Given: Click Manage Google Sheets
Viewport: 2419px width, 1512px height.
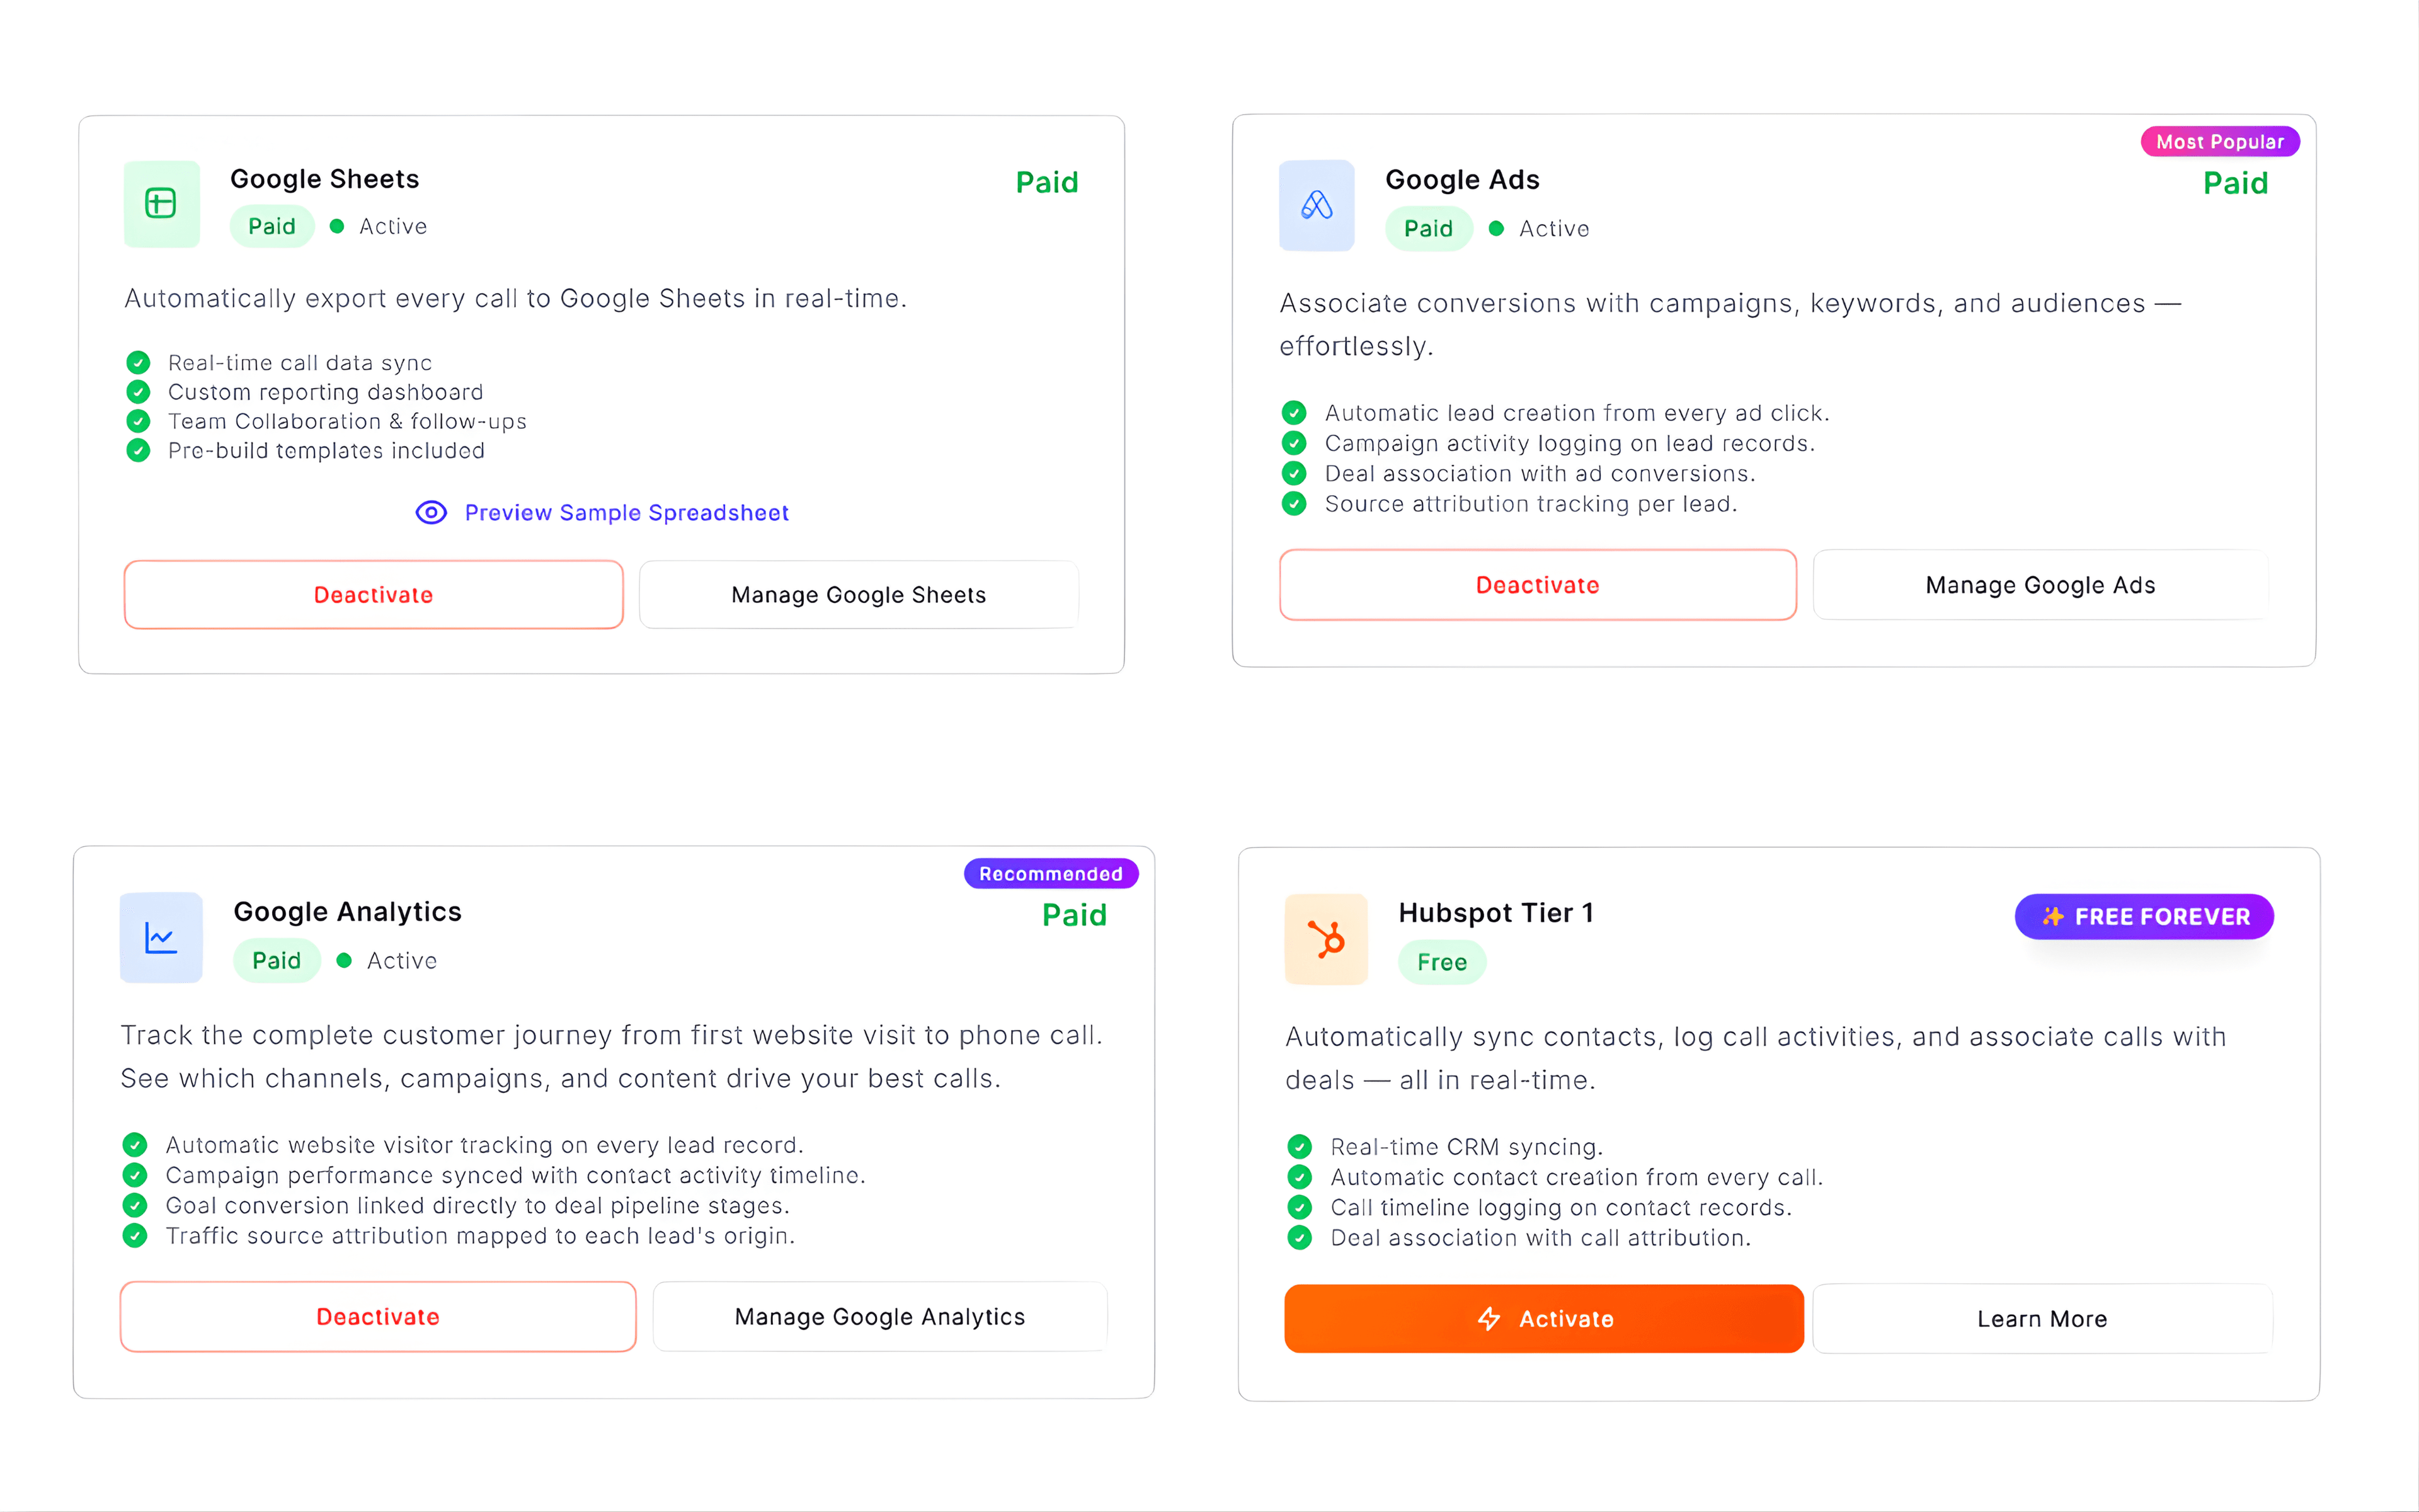Looking at the screenshot, I should pos(857,594).
